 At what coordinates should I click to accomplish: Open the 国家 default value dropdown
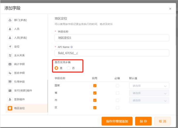pos(149,86)
